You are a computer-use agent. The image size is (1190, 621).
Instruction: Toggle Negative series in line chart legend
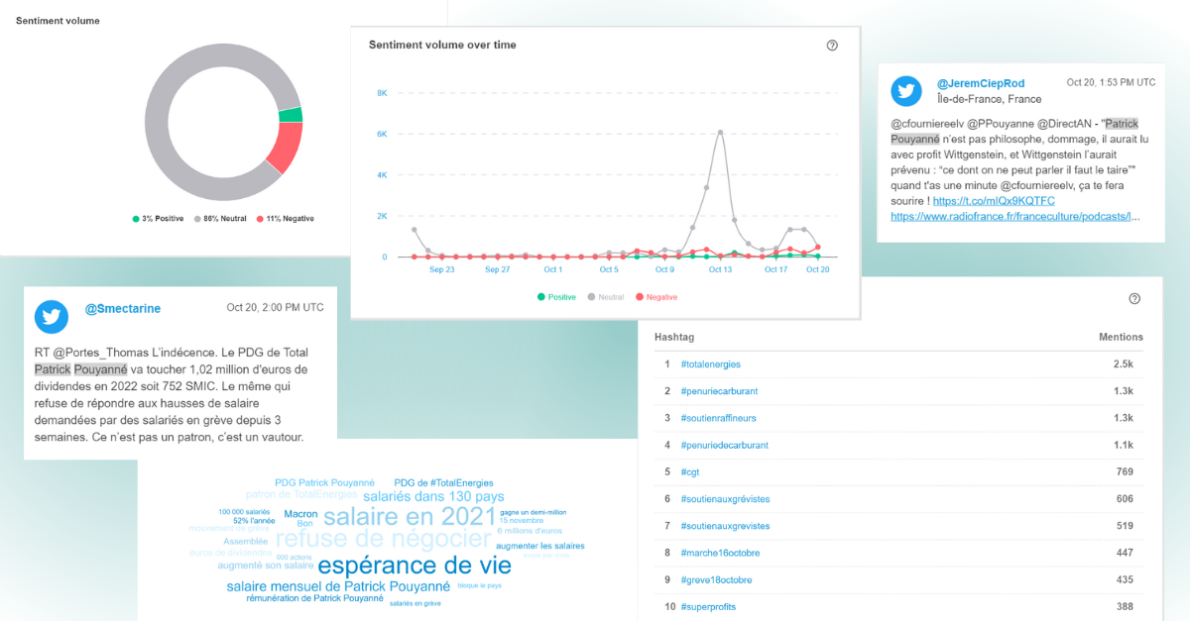click(655, 297)
